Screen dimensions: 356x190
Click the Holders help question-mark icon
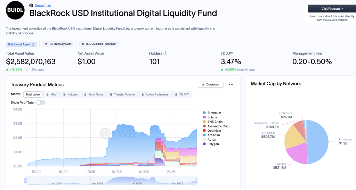(x=165, y=53)
